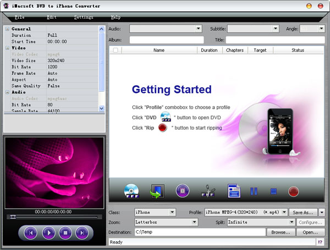The height and width of the screenshot is (250, 330).
Task: Open the Edit menu
Action: point(52,17)
